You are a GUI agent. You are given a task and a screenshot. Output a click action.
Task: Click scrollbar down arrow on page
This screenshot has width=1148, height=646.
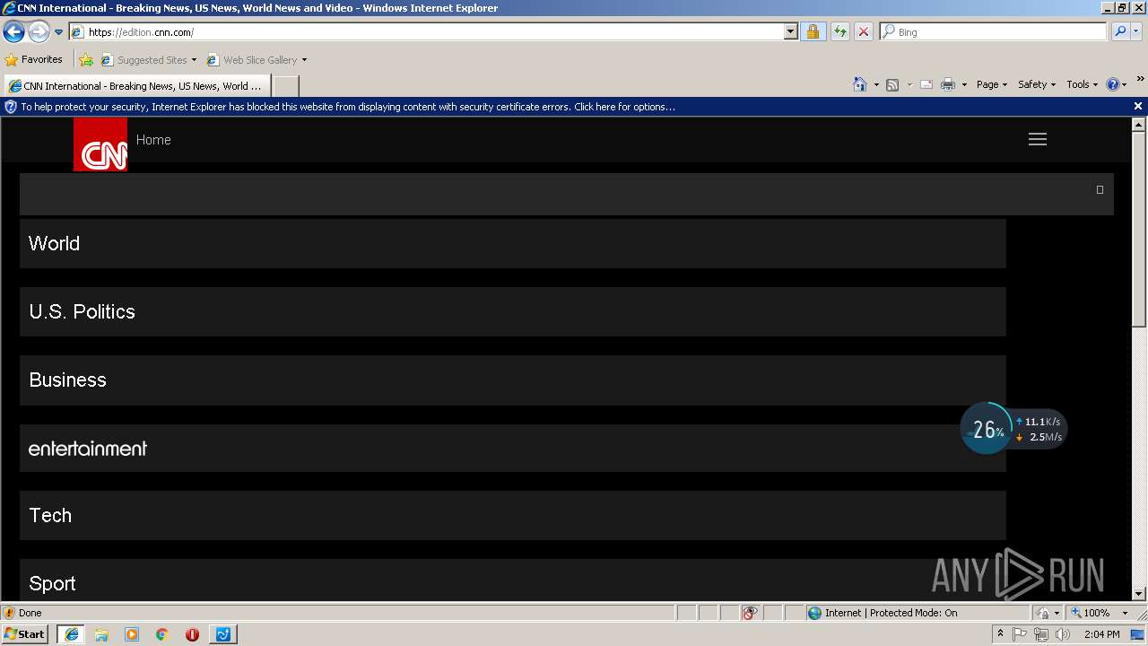point(1139,593)
